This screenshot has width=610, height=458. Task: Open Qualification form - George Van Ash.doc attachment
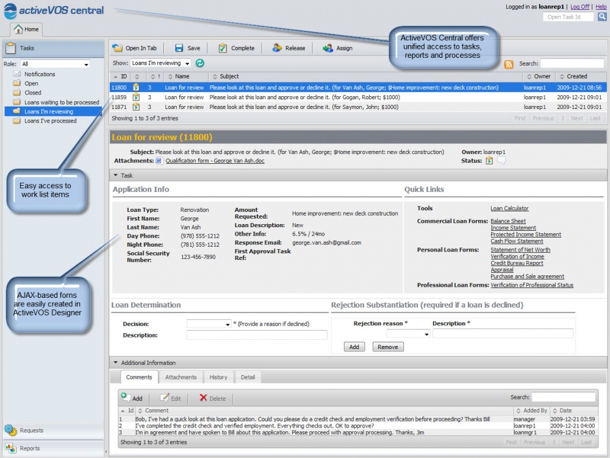click(215, 160)
